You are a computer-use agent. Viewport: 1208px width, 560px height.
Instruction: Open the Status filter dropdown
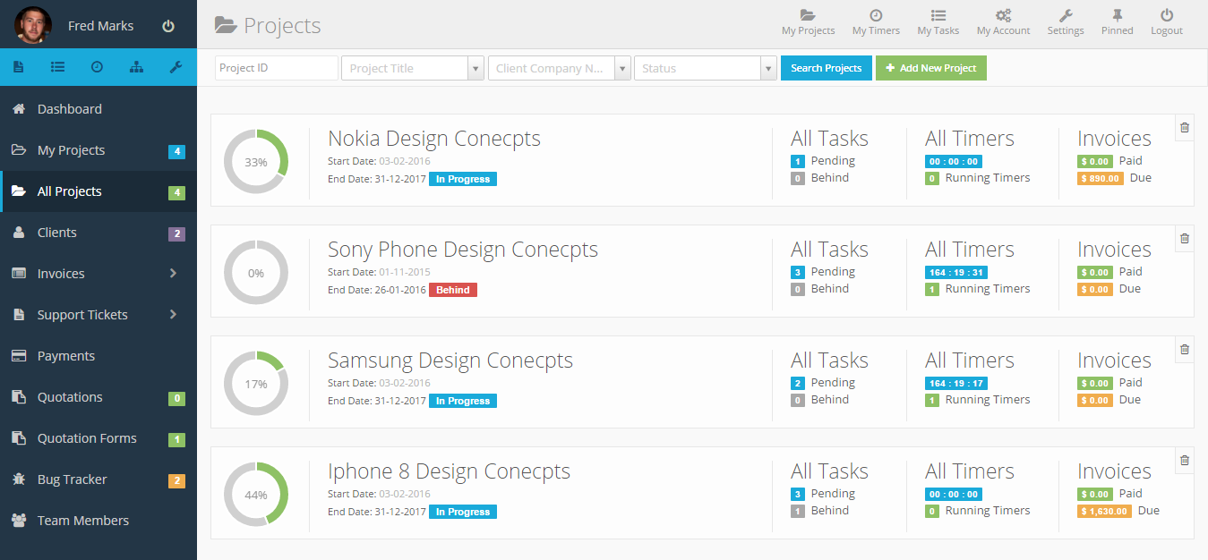(706, 68)
